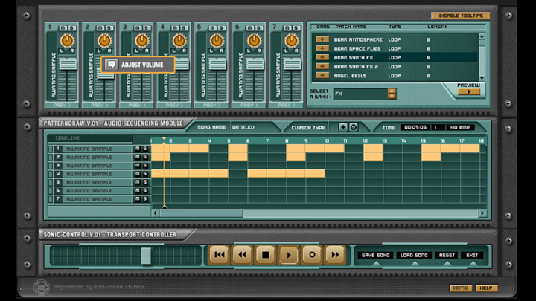Mute mixer channel 3
The image size is (536, 301).
click(138, 27)
